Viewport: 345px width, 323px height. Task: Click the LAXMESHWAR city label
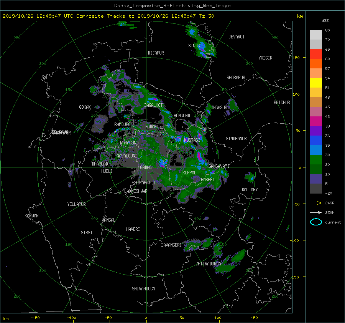click(x=136, y=191)
